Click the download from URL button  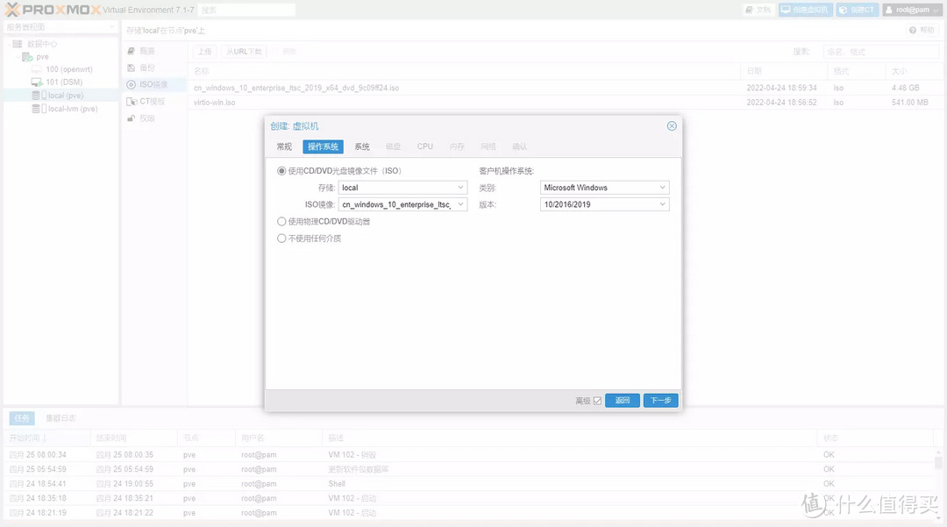[244, 52]
